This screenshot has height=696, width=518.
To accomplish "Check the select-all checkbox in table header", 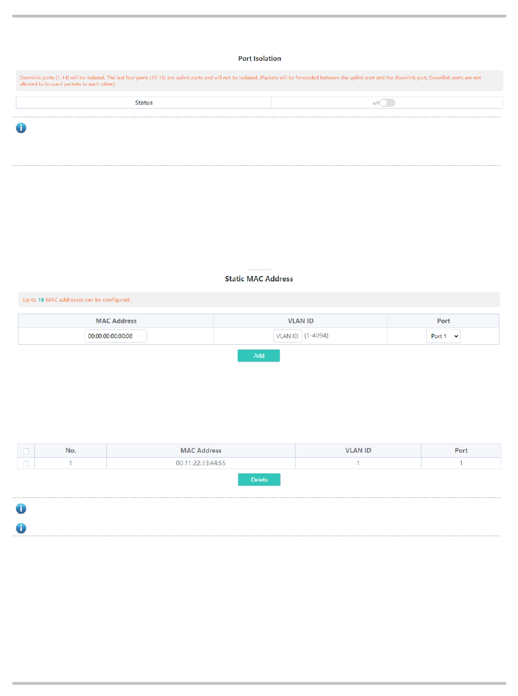I will point(26,451).
